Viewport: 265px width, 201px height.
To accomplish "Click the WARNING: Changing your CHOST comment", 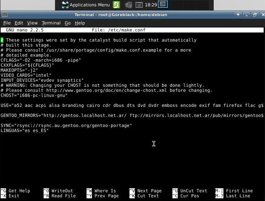I will (x=102, y=85).
